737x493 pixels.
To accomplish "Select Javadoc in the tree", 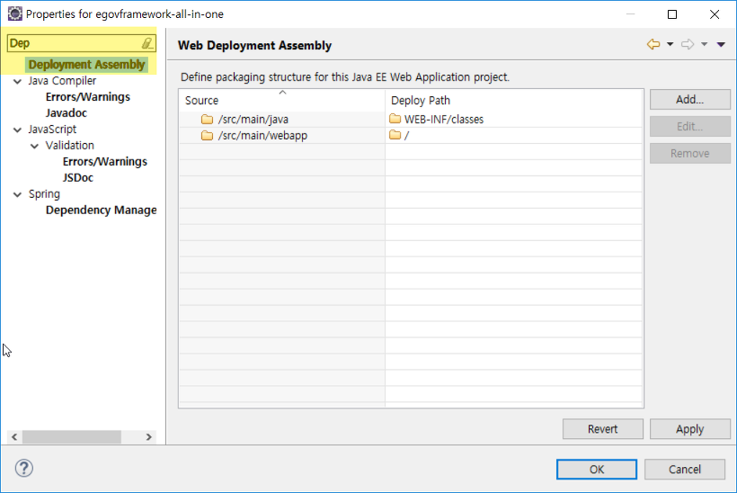I will coord(67,112).
